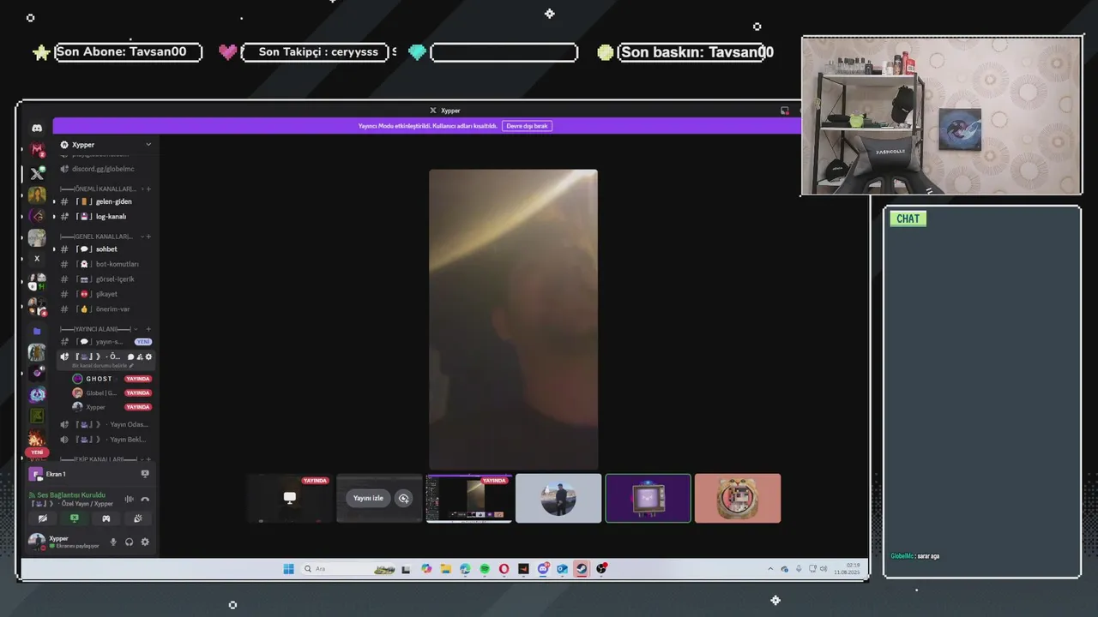Viewport: 1098px width, 617px height.
Task: Open Steam from the taskbar
Action: (582, 569)
